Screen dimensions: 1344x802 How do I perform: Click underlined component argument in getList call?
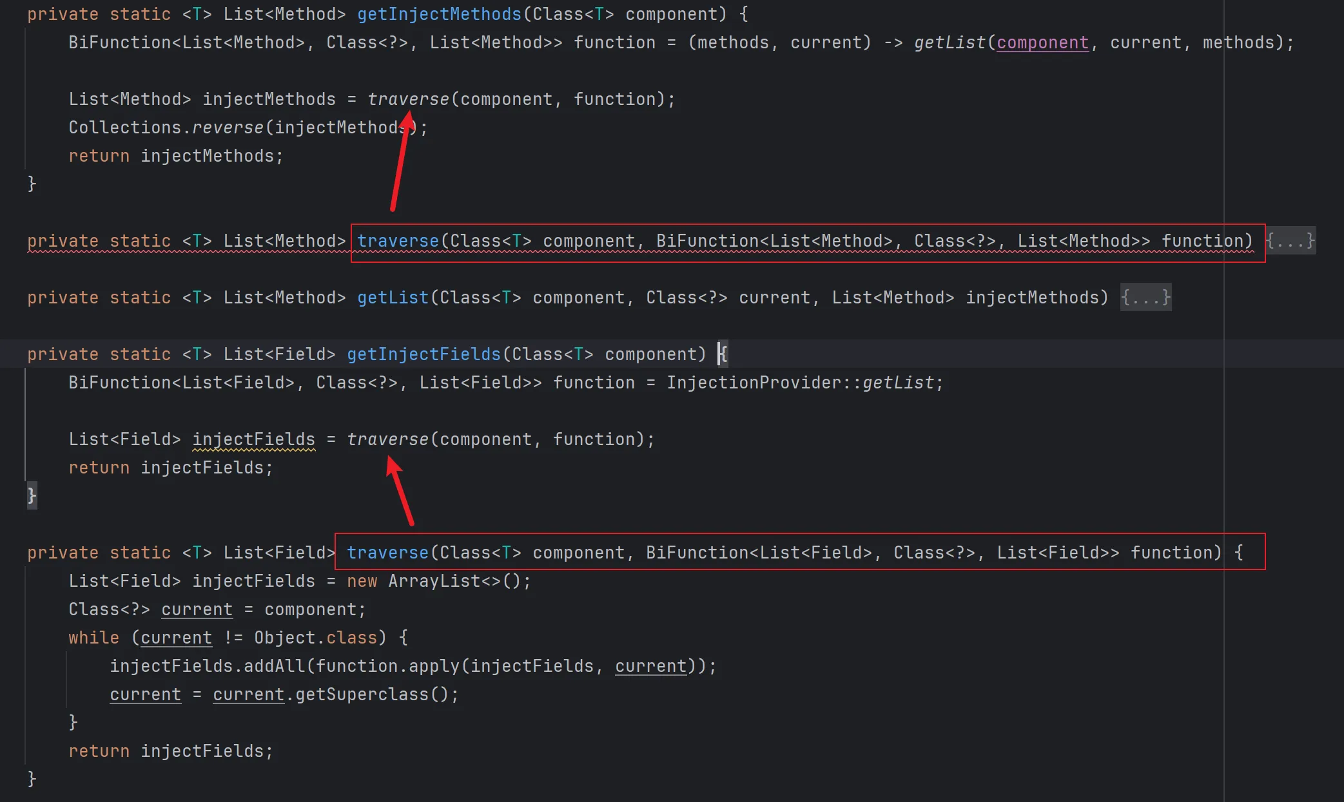click(x=1042, y=43)
